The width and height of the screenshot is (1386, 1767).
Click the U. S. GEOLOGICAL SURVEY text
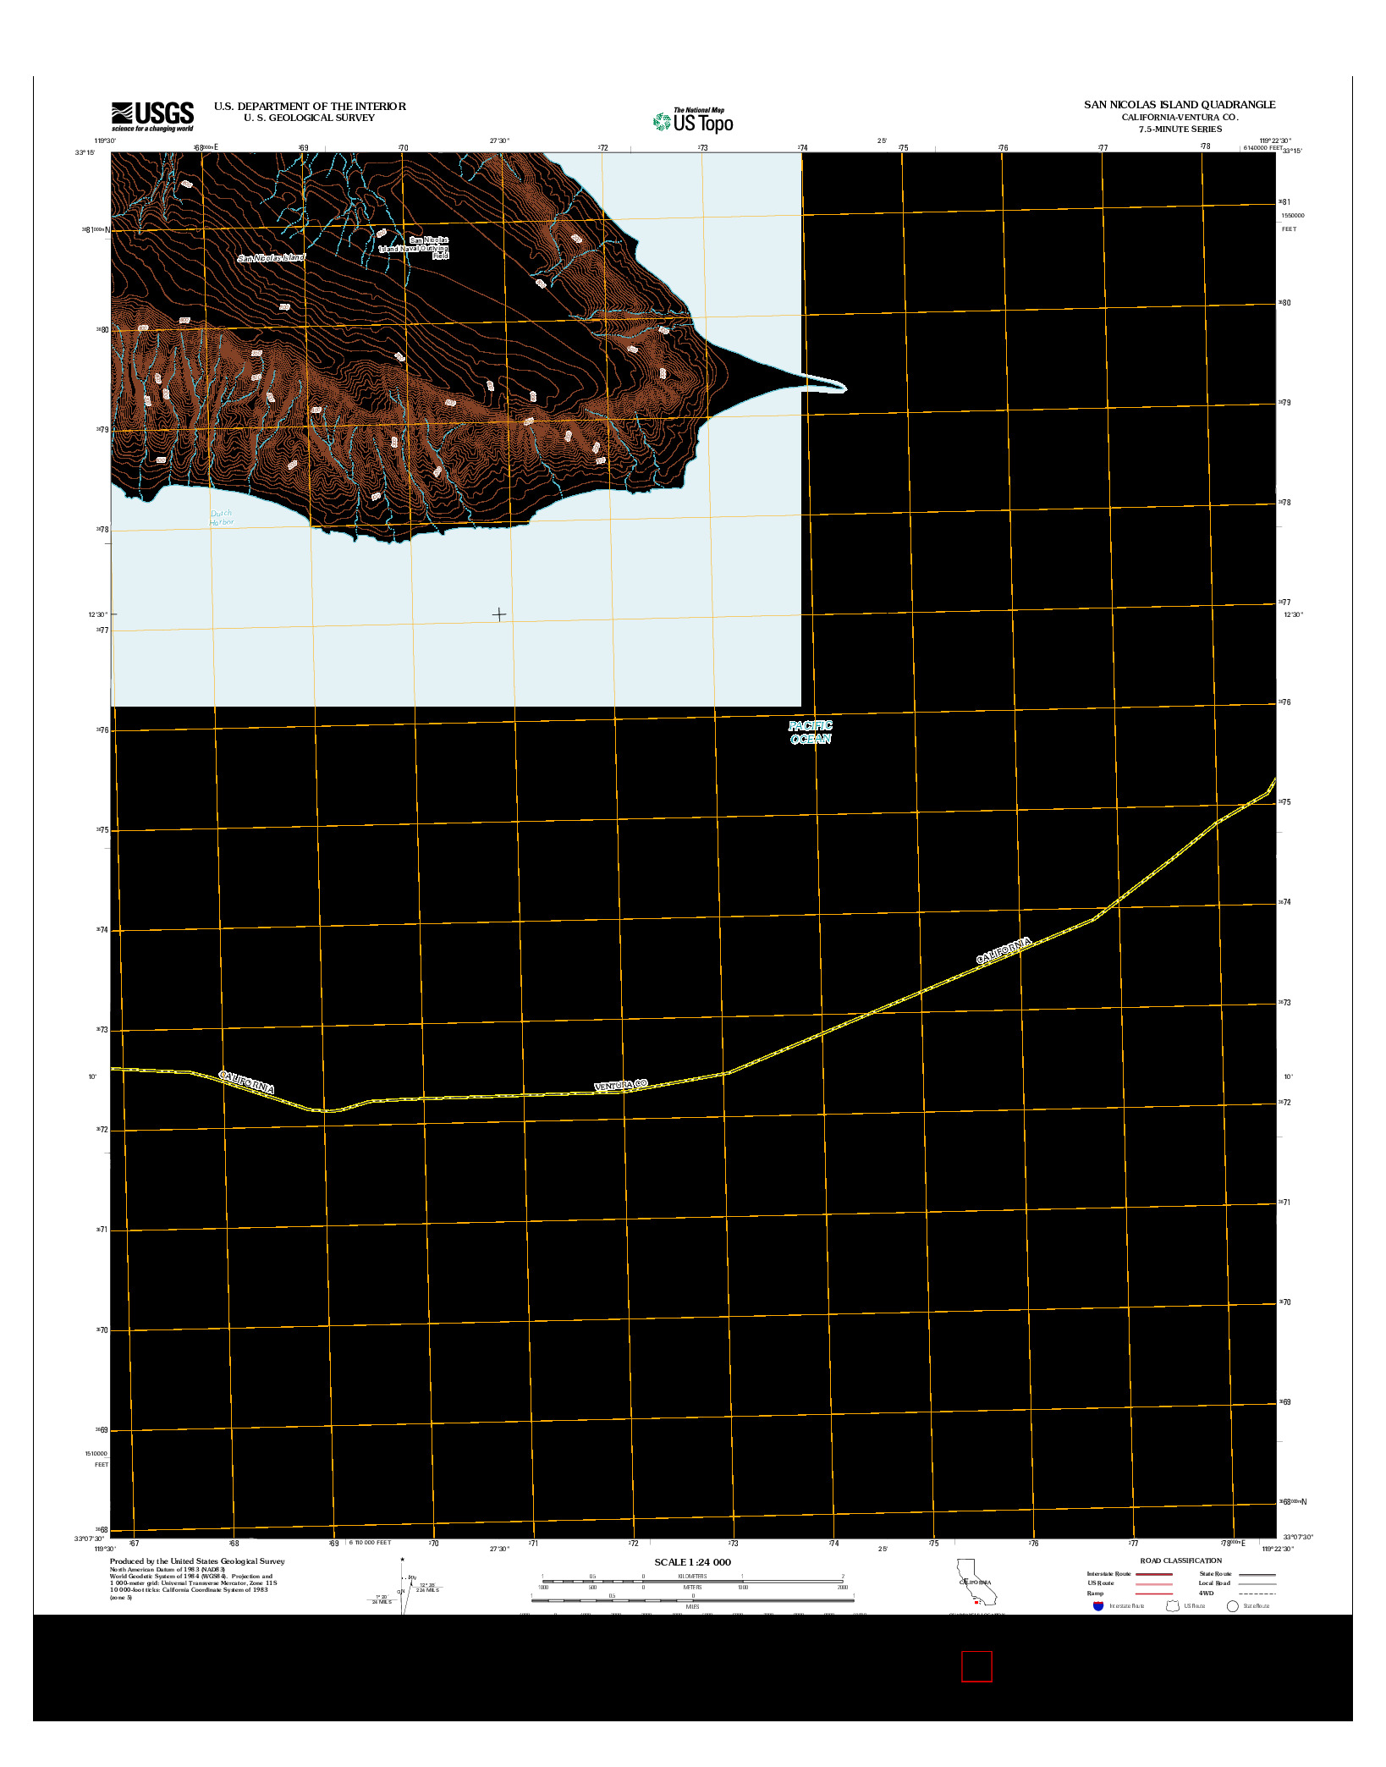pos(310,118)
